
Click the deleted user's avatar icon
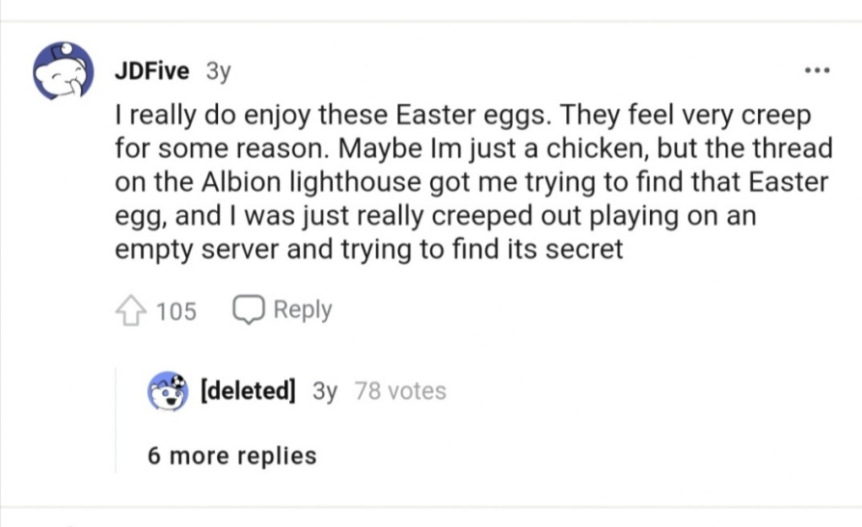pos(168,391)
